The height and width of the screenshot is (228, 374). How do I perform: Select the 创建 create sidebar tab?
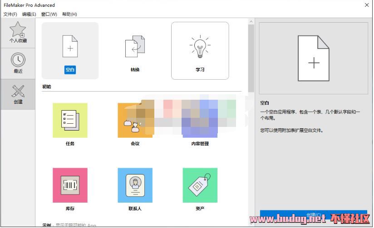(x=18, y=94)
